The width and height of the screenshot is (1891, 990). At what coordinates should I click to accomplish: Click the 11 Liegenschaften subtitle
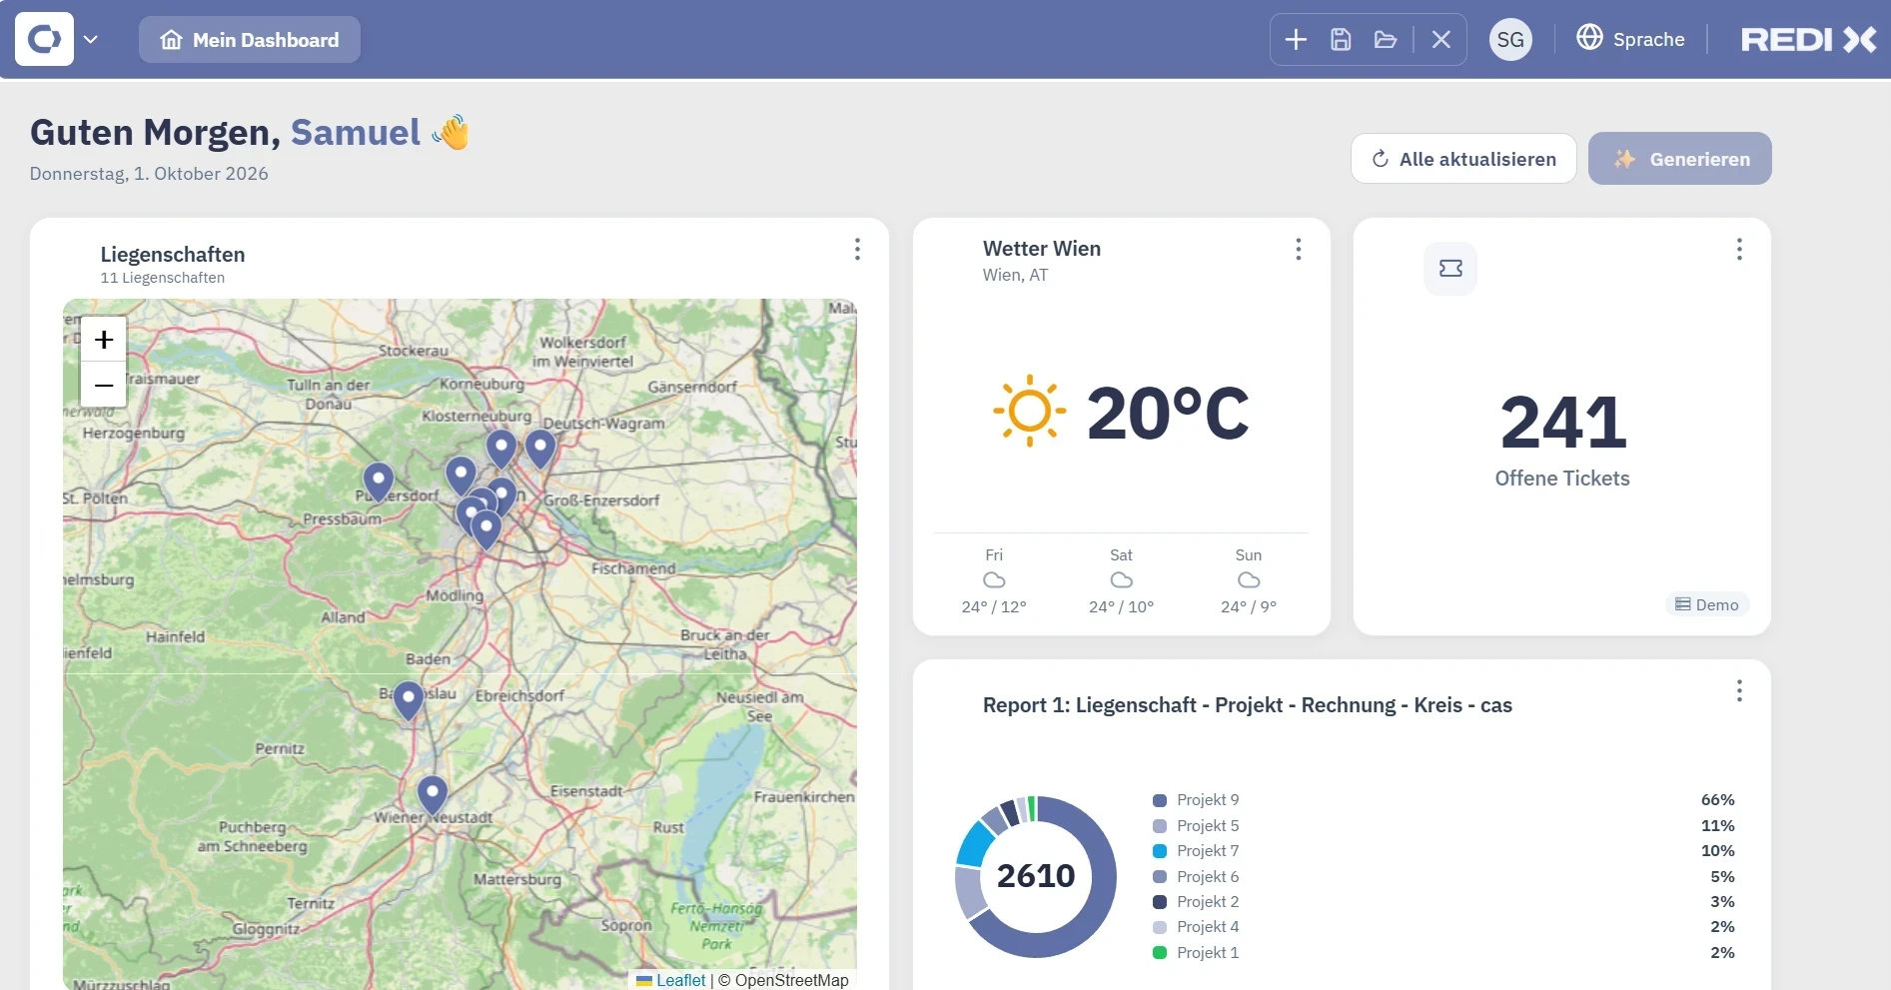(162, 278)
